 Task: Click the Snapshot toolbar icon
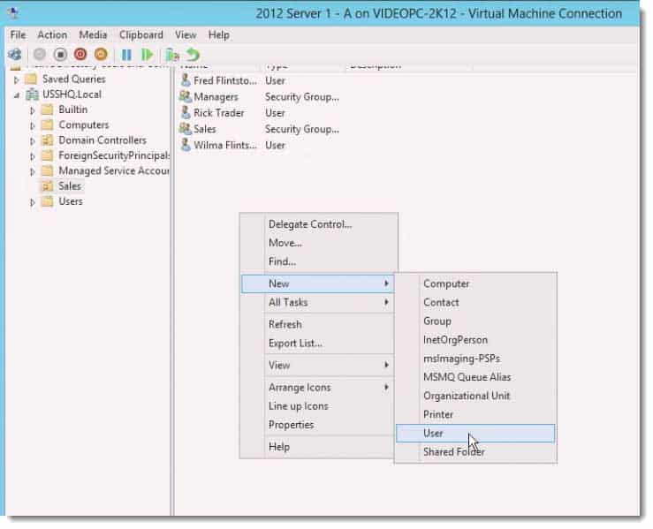pyautogui.click(x=172, y=55)
